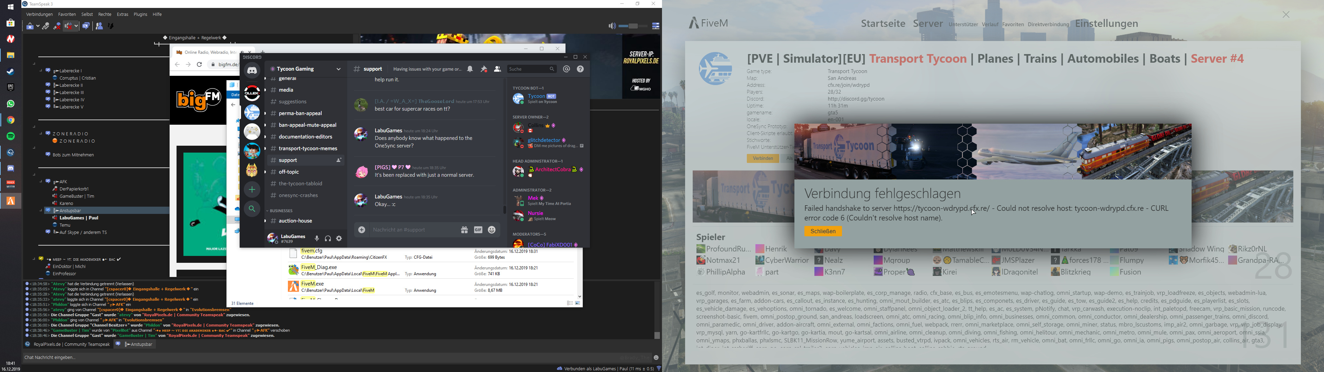Click Discord server discovery search icon

pyautogui.click(x=252, y=209)
